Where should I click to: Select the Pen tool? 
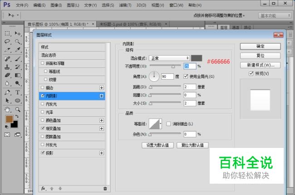(7, 92)
